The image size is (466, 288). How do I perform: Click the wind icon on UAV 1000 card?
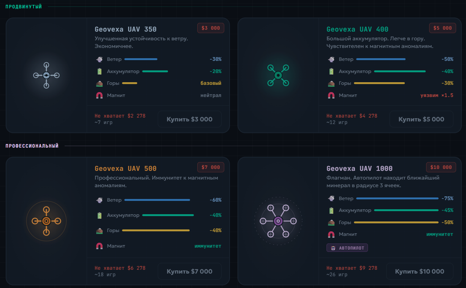tap(331, 199)
